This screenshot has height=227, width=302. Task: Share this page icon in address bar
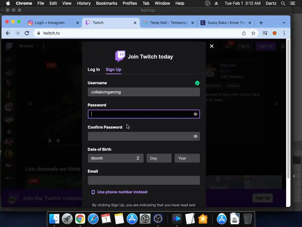click(244, 33)
